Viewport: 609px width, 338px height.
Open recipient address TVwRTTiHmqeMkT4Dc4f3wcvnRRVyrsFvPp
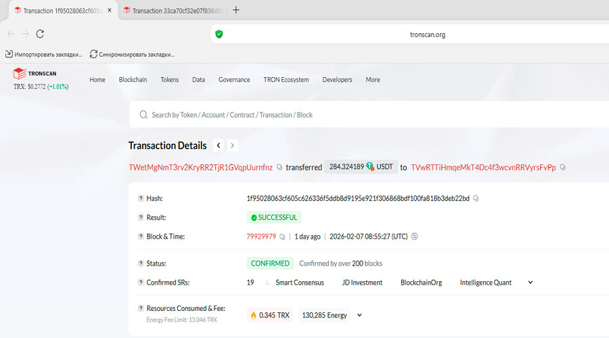coord(483,167)
